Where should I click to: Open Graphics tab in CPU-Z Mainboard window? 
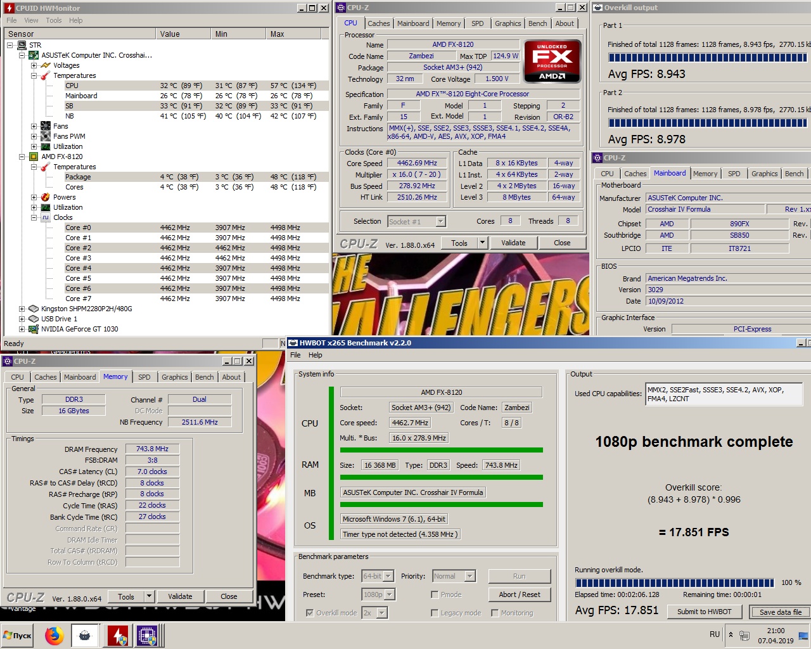point(764,174)
